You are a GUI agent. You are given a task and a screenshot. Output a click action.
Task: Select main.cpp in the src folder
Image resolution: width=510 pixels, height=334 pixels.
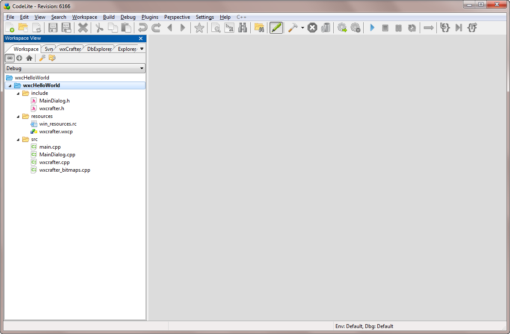[50, 147]
